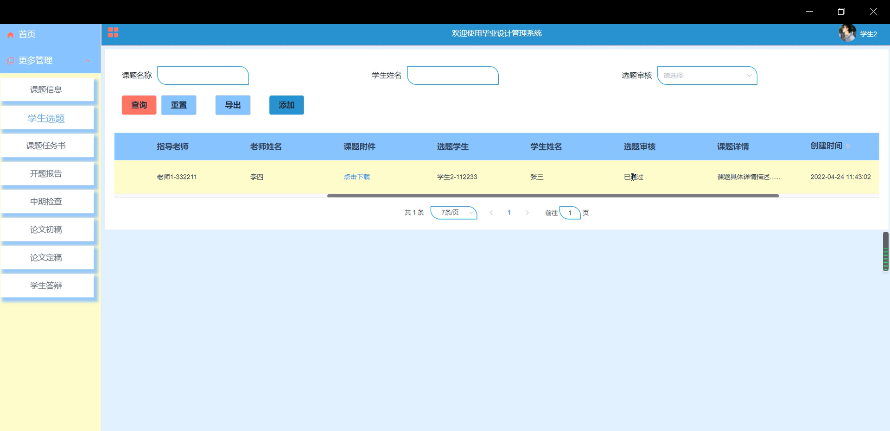Open 课题任务书 menu item
890x431 pixels.
tap(47, 146)
